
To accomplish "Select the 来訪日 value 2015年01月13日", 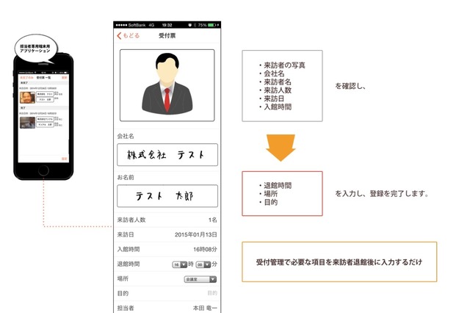I will [196, 234].
